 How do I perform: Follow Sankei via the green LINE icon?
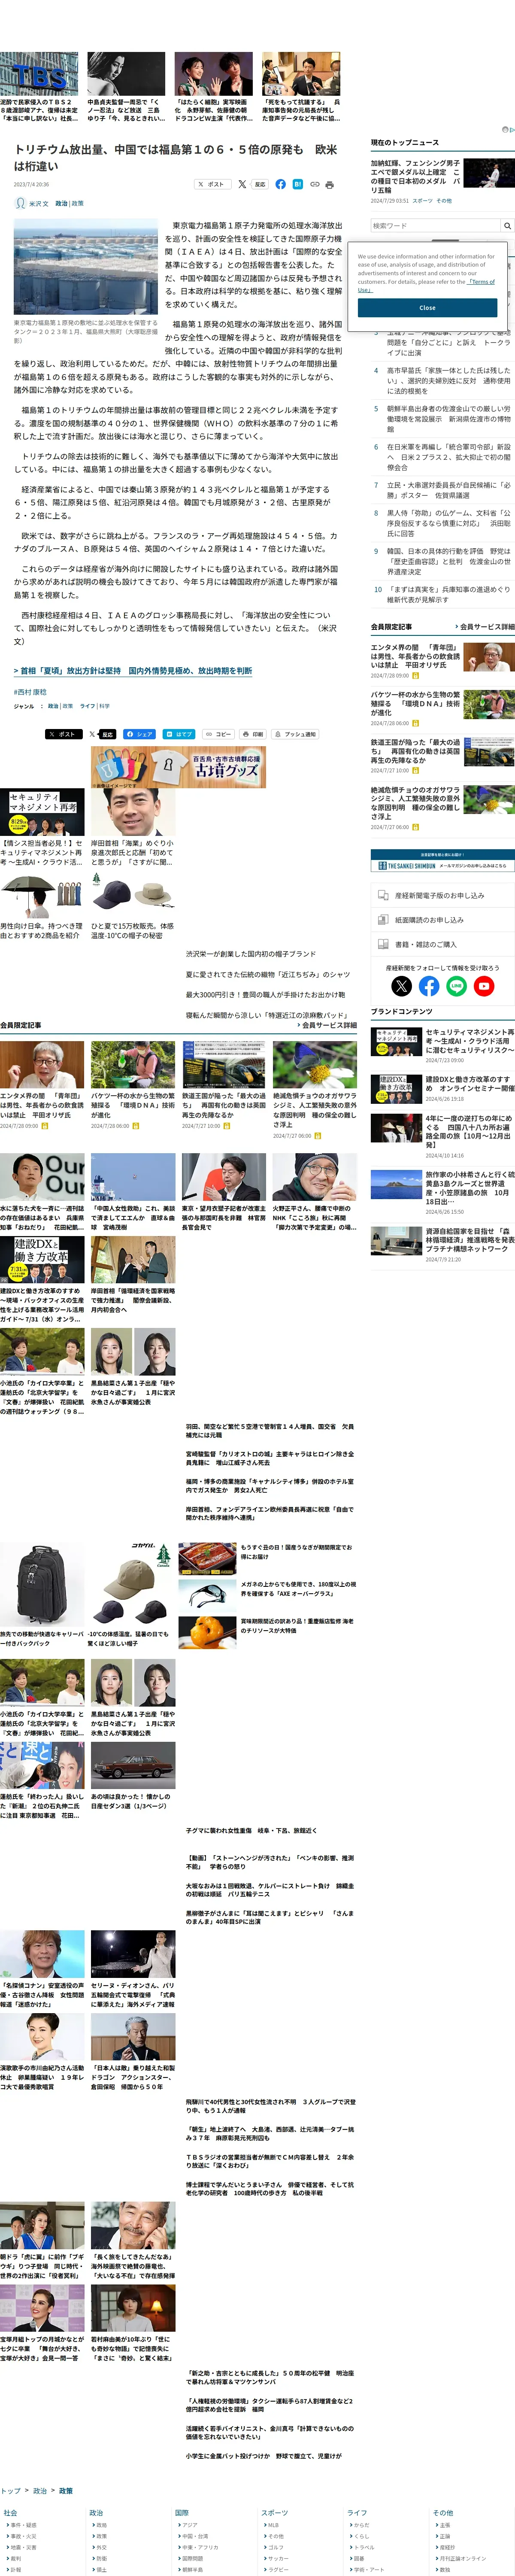pyautogui.click(x=456, y=986)
